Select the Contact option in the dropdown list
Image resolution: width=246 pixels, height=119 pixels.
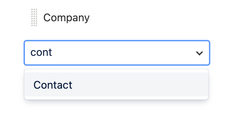pyautogui.click(x=116, y=84)
